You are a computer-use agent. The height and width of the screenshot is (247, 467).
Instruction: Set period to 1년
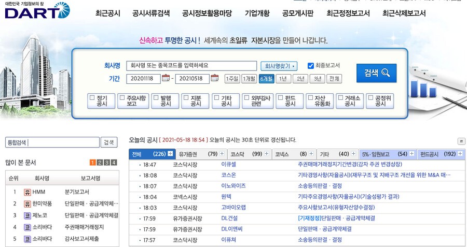[283, 79]
